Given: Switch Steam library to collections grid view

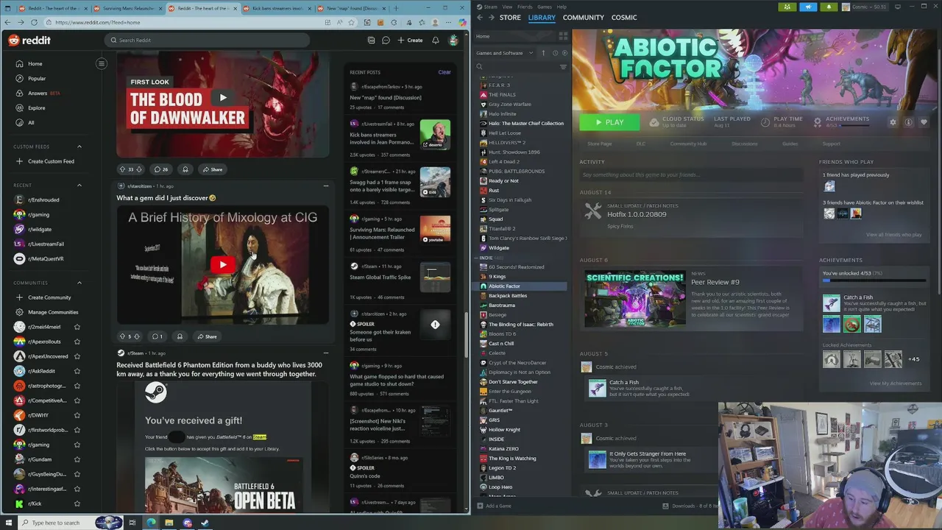Looking at the screenshot, I should (563, 36).
